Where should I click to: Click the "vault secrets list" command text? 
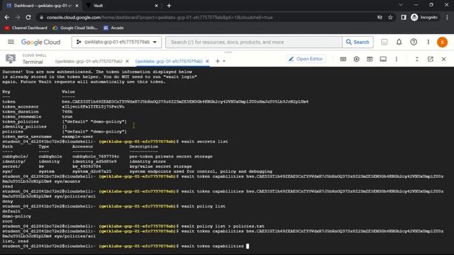tap(204, 142)
